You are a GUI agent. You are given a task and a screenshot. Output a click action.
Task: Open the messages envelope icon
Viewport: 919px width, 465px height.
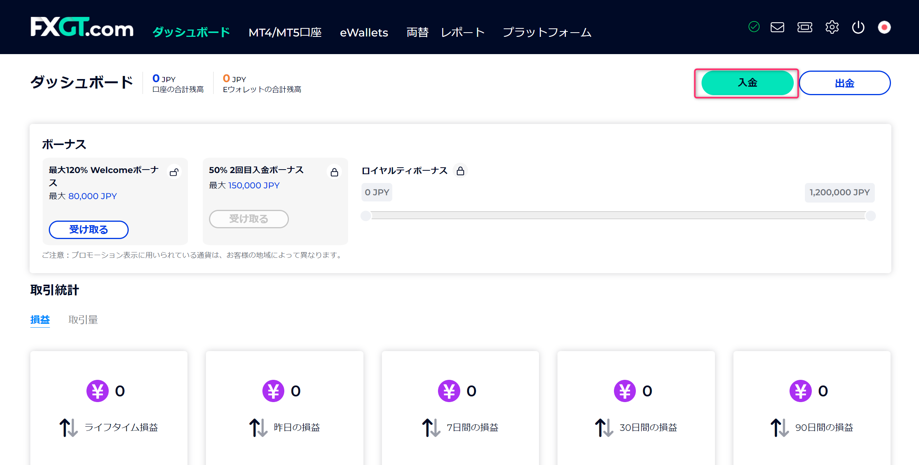click(x=777, y=27)
